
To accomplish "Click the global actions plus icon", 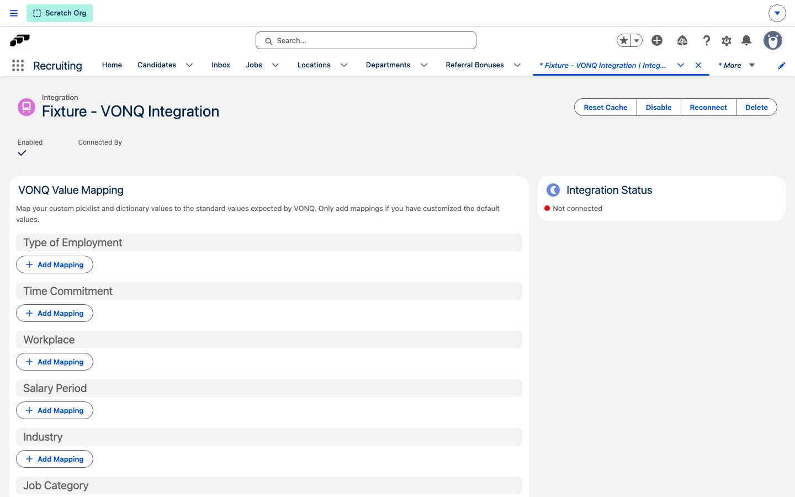I will click(657, 40).
